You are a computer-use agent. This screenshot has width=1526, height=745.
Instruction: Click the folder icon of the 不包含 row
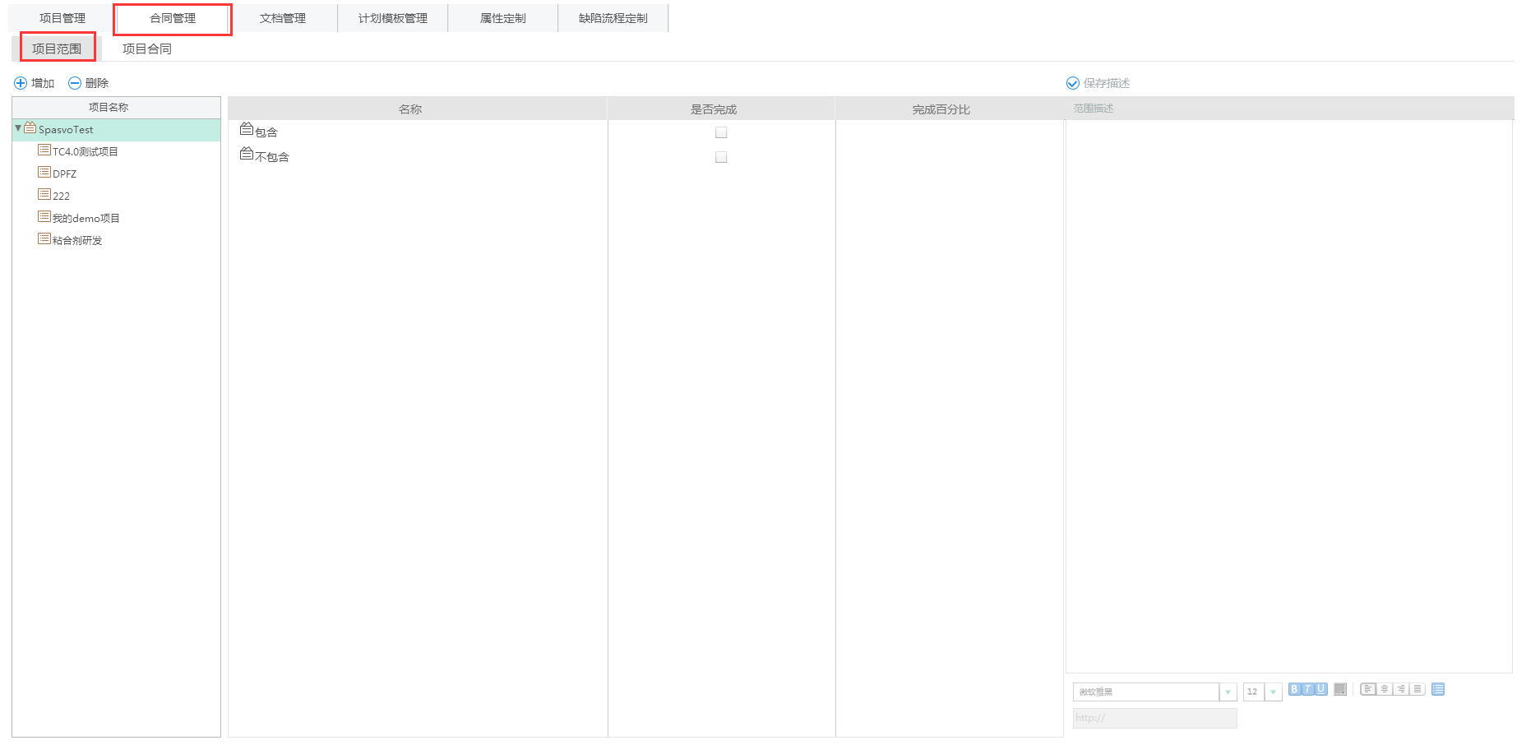coord(247,154)
